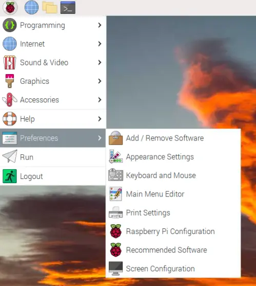Expand the Accessories submenu arrow
The image size is (256, 286).
coord(100,100)
